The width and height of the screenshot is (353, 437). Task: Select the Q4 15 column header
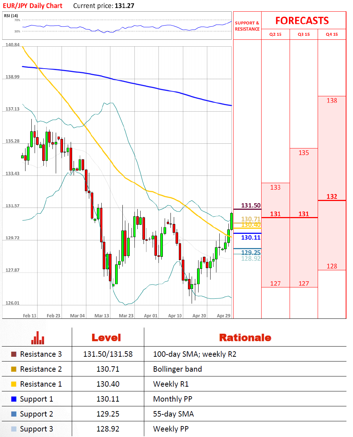coord(332,34)
